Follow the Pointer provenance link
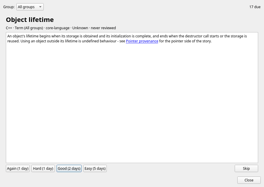 point(142,41)
